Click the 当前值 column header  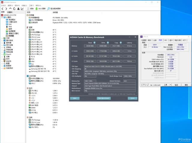[55, 12]
